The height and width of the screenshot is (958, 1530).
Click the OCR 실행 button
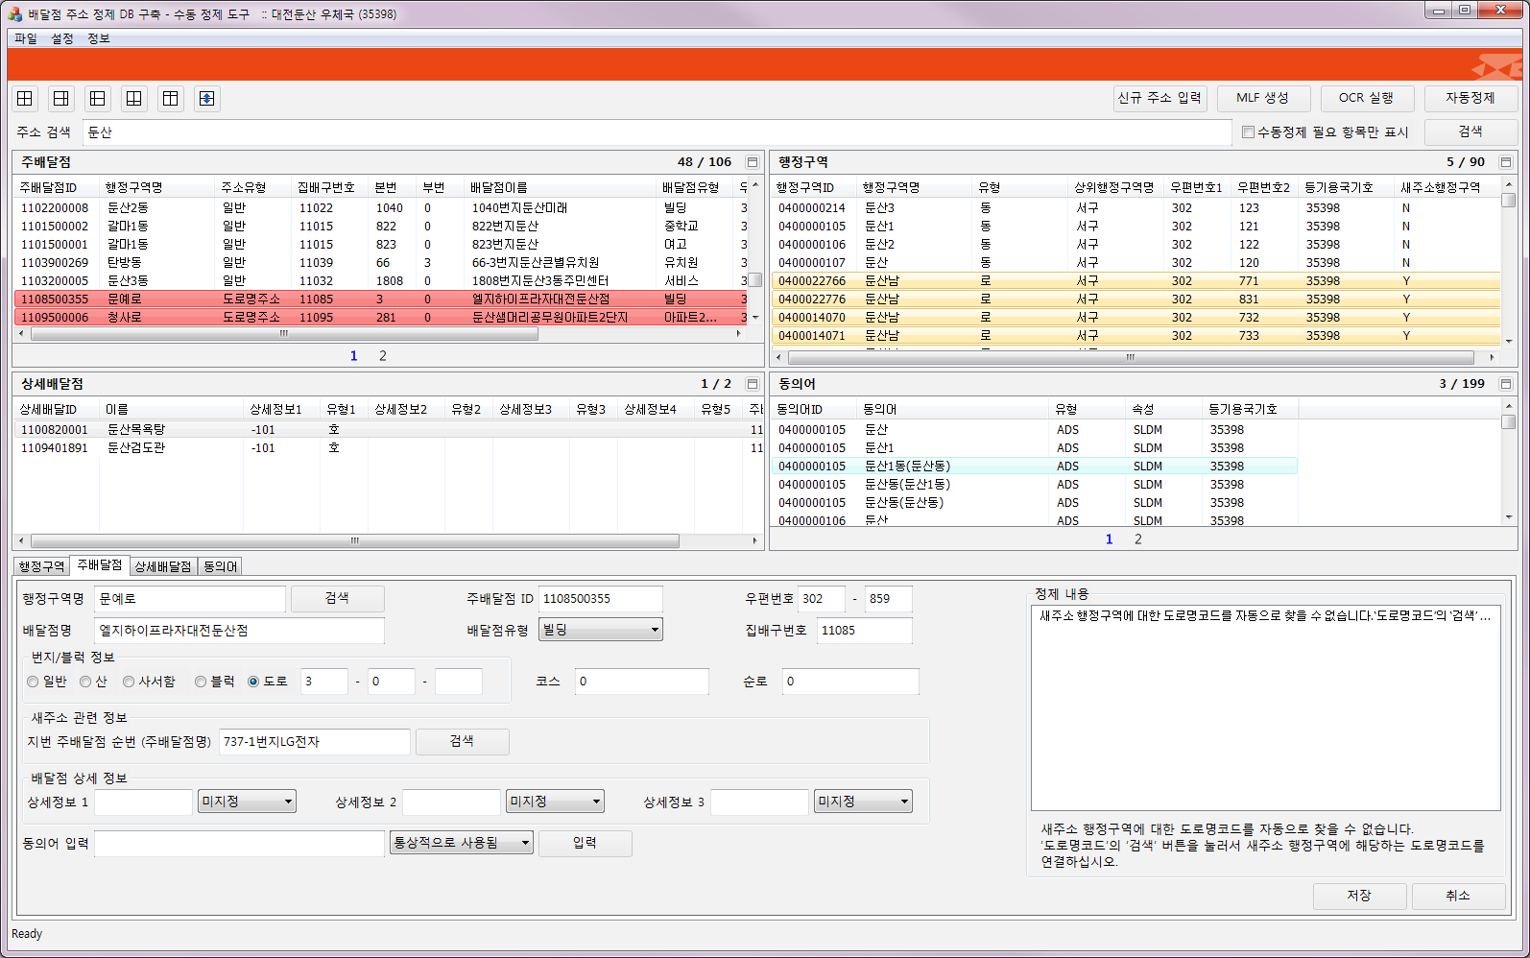tap(1365, 98)
